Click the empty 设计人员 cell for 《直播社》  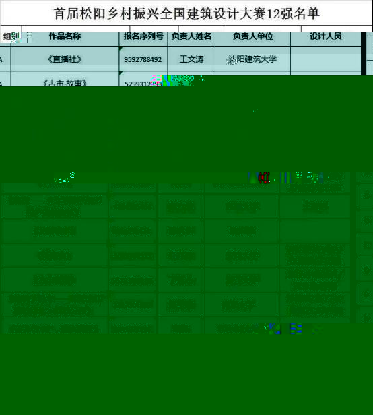pos(326,59)
